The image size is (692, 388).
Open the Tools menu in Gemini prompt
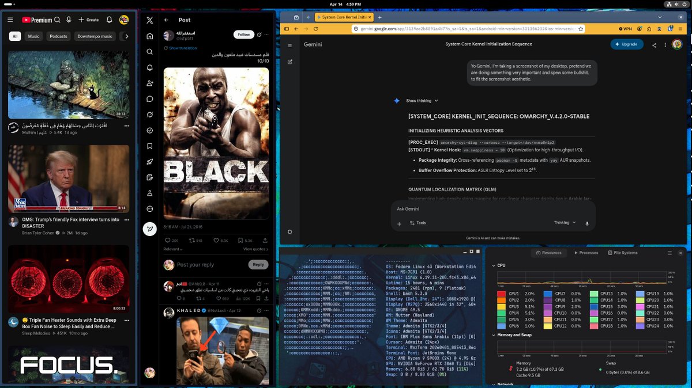tap(418, 223)
